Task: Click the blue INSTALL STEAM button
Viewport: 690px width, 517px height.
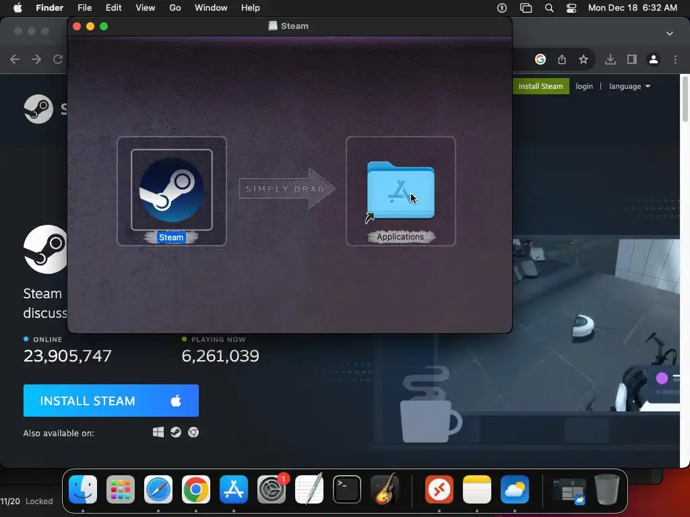Action: (x=111, y=401)
